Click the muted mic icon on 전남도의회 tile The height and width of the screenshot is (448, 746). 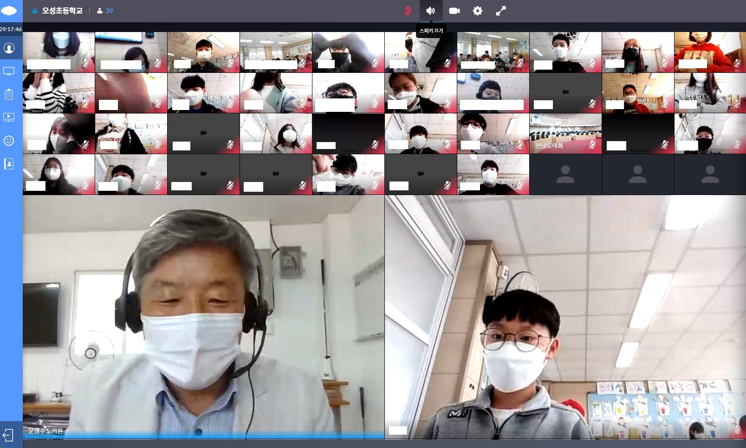point(592,145)
